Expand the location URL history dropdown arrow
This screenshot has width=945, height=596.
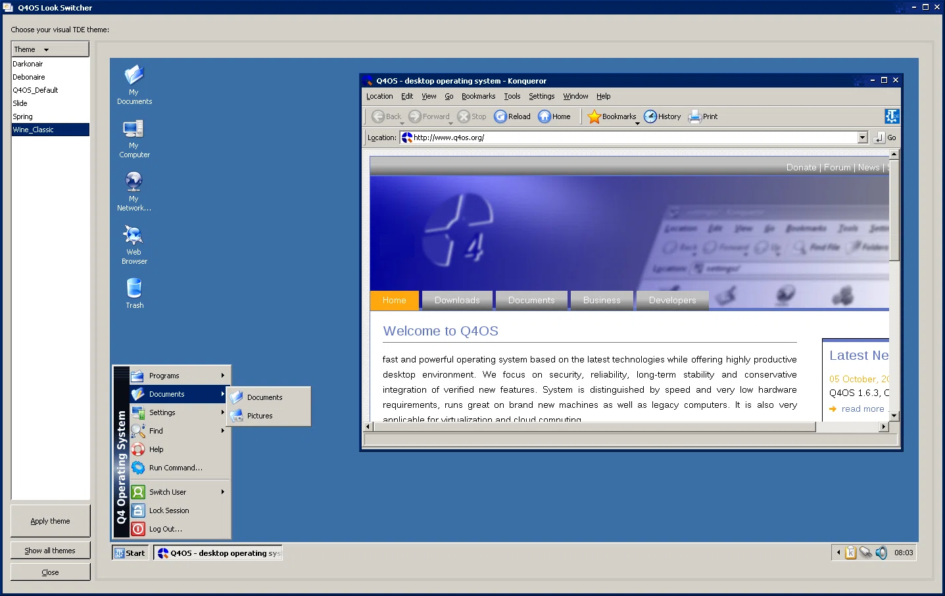863,137
